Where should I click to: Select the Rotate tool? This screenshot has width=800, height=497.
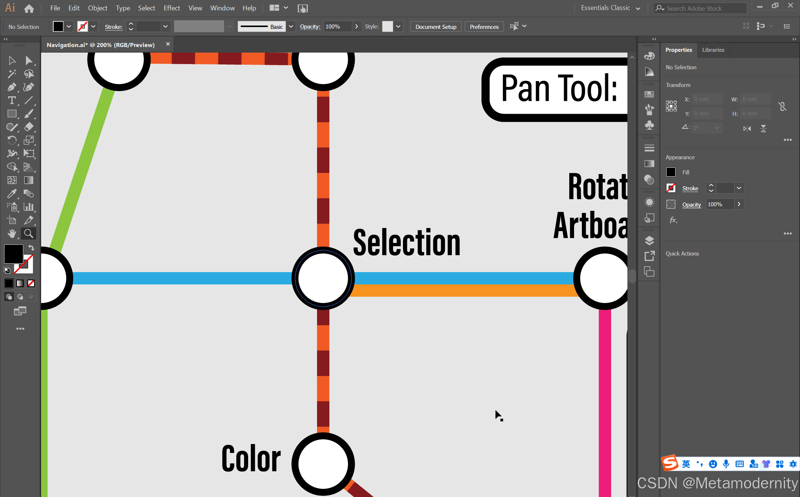click(11, 140)
